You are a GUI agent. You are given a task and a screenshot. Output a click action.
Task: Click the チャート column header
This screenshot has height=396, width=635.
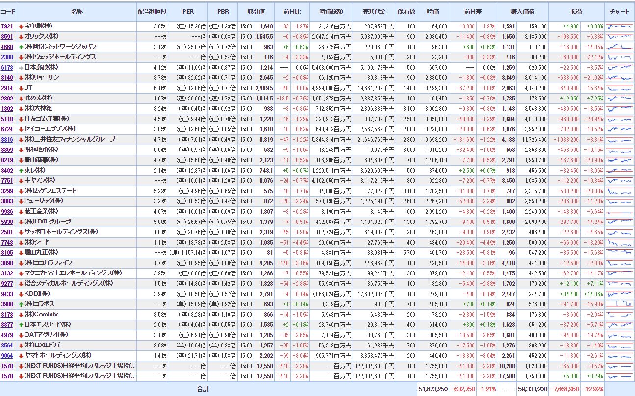click(619, 11)
